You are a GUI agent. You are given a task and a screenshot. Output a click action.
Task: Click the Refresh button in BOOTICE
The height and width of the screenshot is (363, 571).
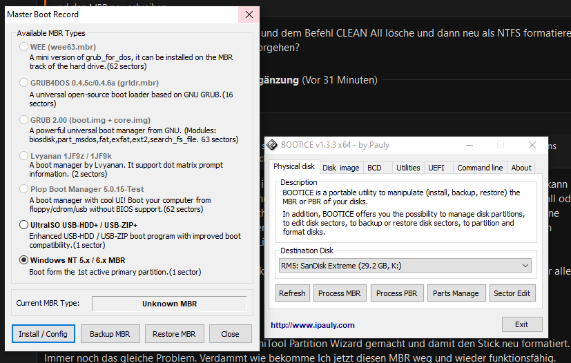coord(292,293)
